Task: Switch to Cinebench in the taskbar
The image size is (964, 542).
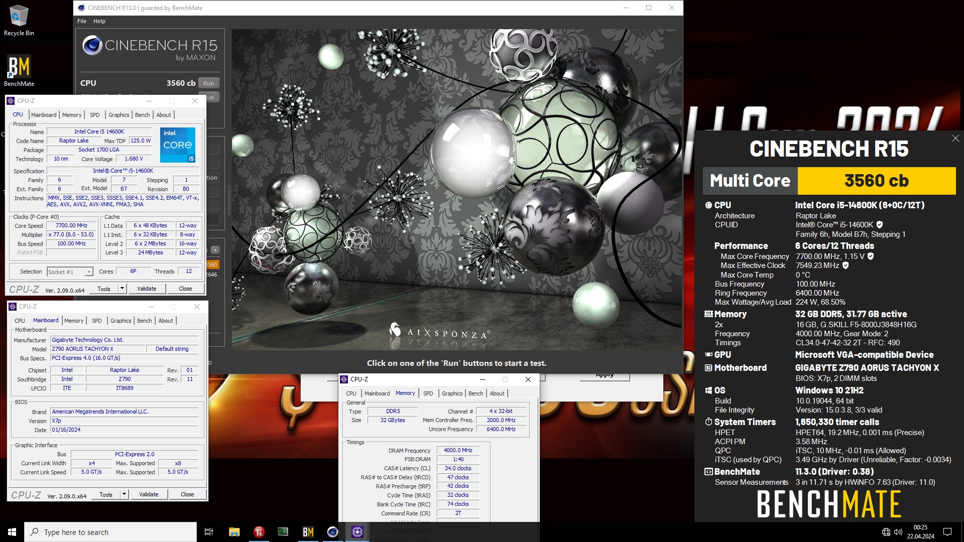Action: [332, 532]
